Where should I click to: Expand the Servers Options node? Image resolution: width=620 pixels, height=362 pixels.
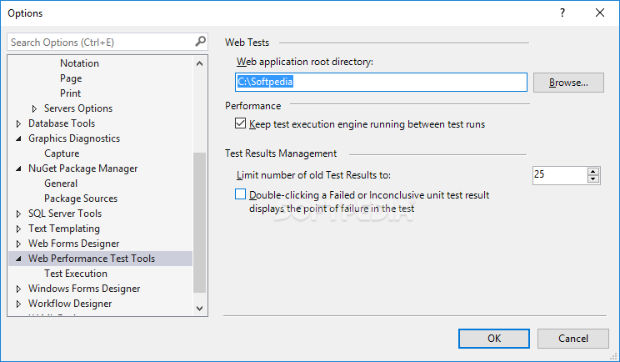pos(34,108)
